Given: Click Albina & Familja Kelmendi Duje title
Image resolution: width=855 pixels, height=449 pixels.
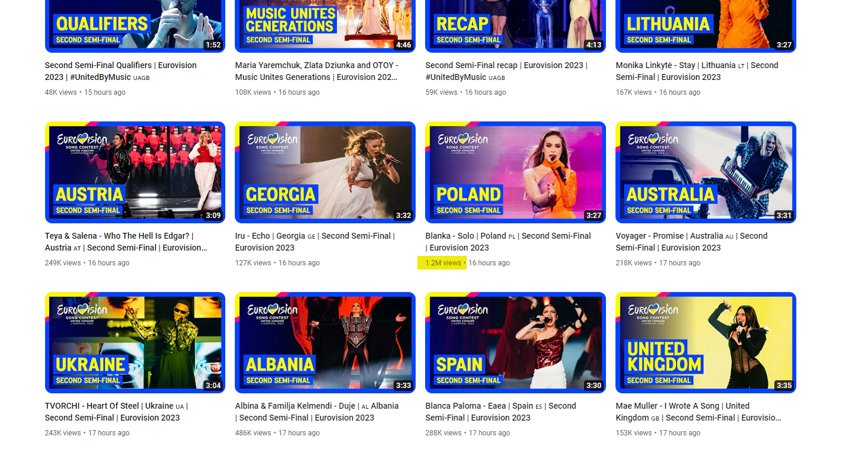Looking at the screenshot, I should (x=317, y=412).
